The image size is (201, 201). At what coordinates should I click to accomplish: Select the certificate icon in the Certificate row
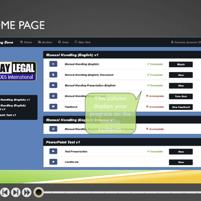click(53, 162)
